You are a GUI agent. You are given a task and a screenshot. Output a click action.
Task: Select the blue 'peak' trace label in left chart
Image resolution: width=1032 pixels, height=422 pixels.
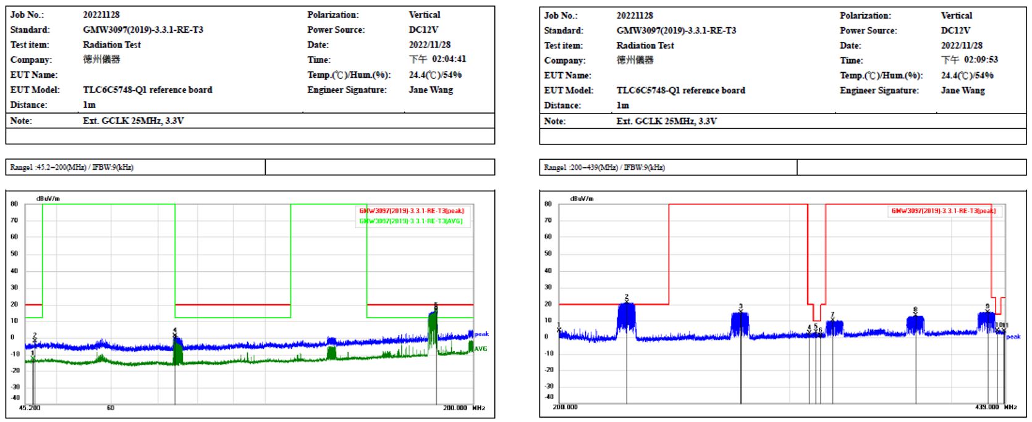(481, 334)
